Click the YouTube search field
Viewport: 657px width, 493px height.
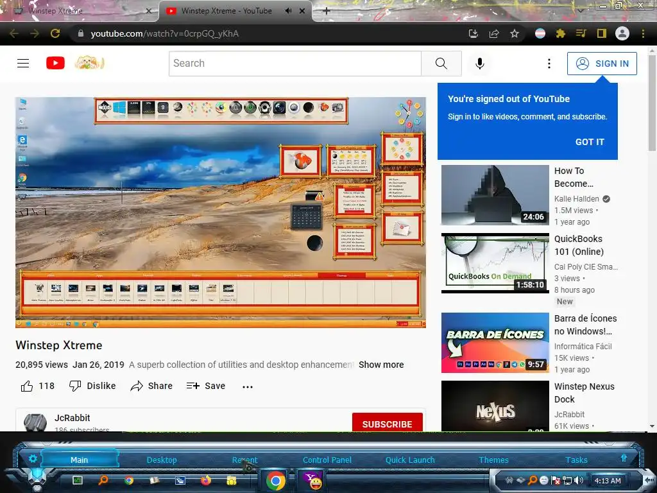(x=295, y=64)
